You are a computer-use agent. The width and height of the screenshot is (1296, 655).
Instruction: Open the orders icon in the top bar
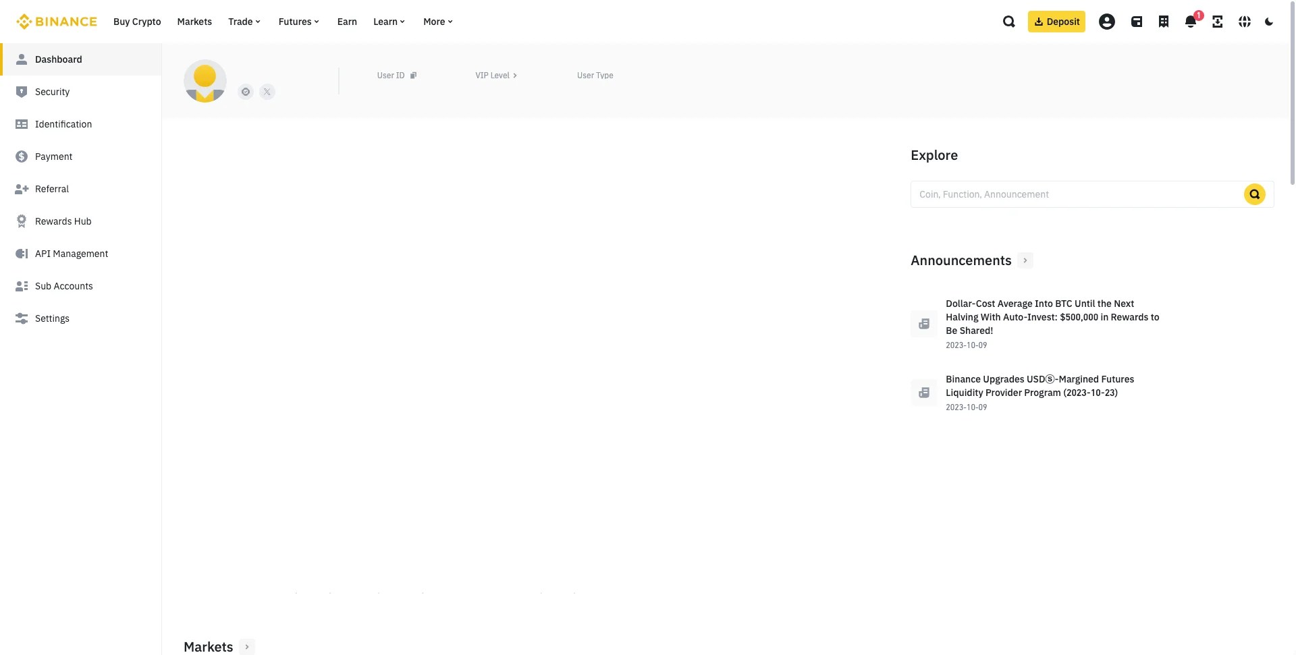1164,21
